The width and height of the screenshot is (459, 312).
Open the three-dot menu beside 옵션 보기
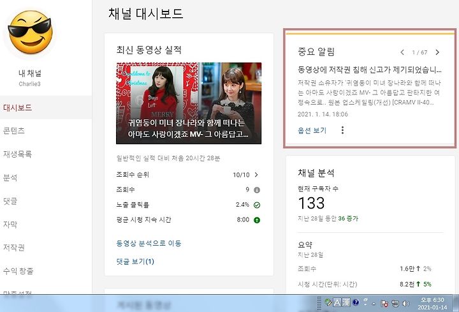(342, 130)
